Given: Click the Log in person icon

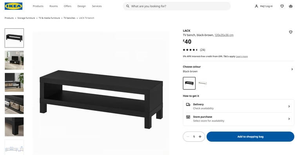Looking at the screenshot, I should (x=256, y=6).
